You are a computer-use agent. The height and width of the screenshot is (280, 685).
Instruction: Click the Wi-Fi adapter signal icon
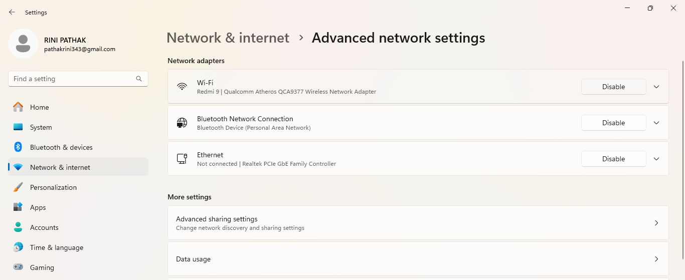[x=182, y=87]
